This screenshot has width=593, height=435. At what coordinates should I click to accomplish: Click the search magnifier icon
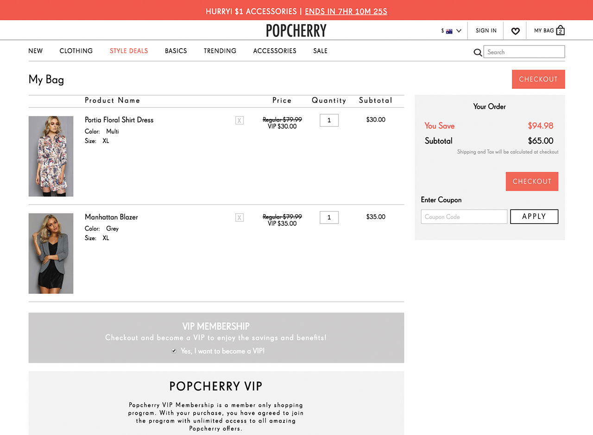tap(478, 52)
